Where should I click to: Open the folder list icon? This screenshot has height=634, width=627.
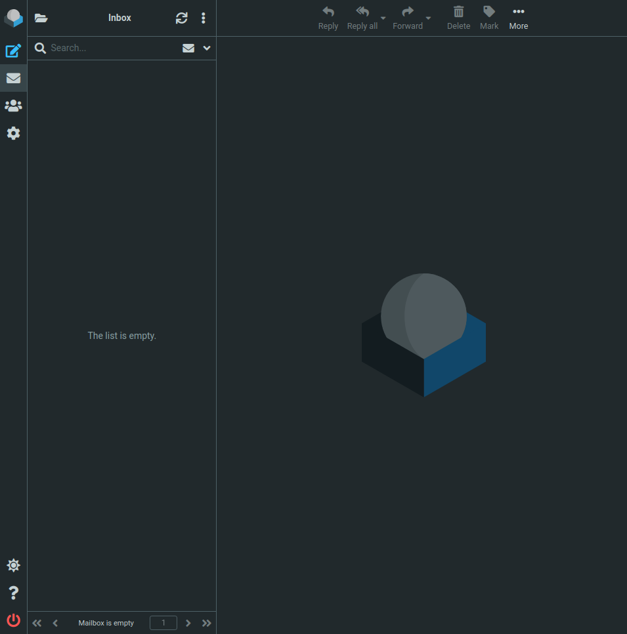tap(41, 18)
